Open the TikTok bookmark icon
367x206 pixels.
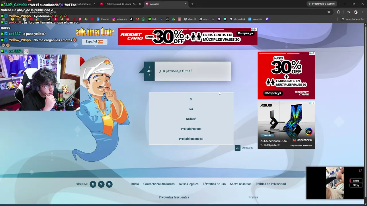pyautogui.click(x=131, y=19)
